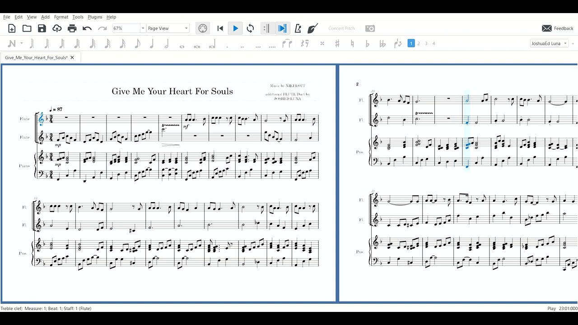Open the Plugins menu
578x325 pixels.
95,17
